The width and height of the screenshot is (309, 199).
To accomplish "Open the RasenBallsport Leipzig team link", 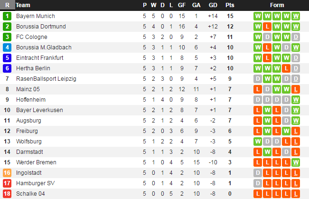I will pos(46,79).
